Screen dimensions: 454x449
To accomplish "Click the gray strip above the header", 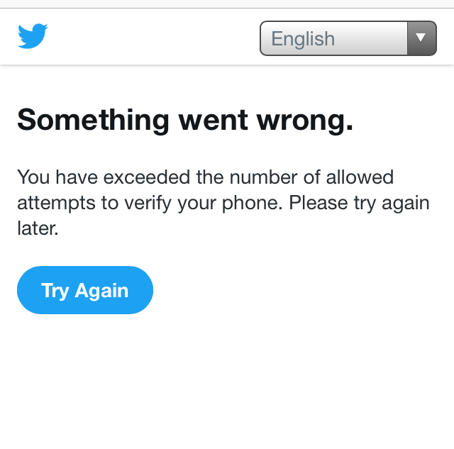I will coord(227,4).
